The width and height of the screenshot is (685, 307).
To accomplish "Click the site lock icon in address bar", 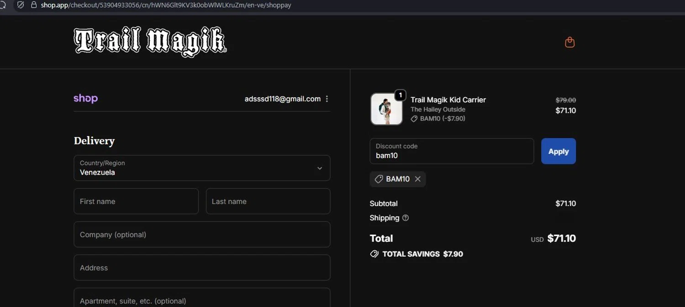I will click(x=33, y=5).
